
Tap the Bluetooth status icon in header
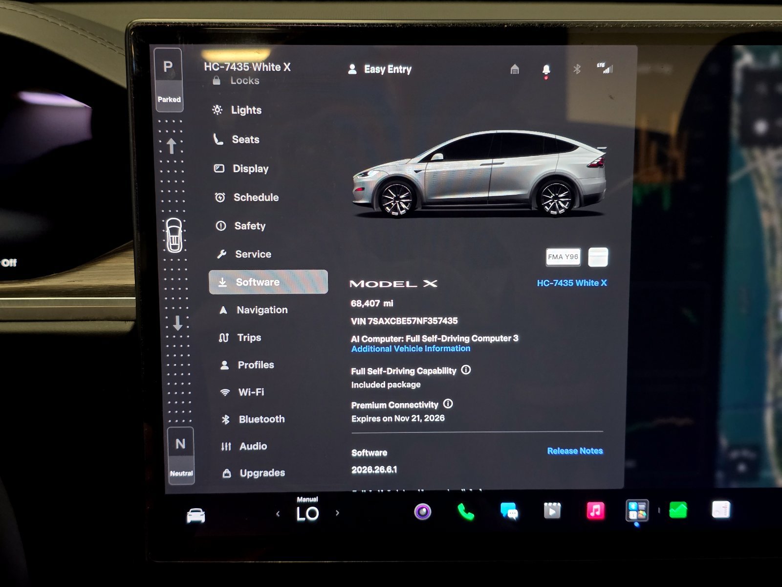point(577,69)
